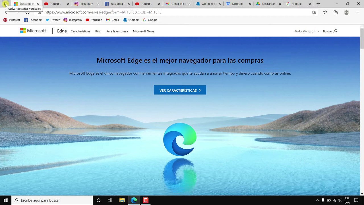Screen dimensions: 364x205
Task: Open Cortana from the taskbar
Action: tap(98, 200)
